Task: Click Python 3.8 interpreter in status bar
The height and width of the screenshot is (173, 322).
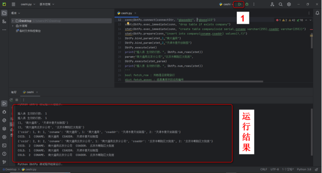Action: point(304,169)
